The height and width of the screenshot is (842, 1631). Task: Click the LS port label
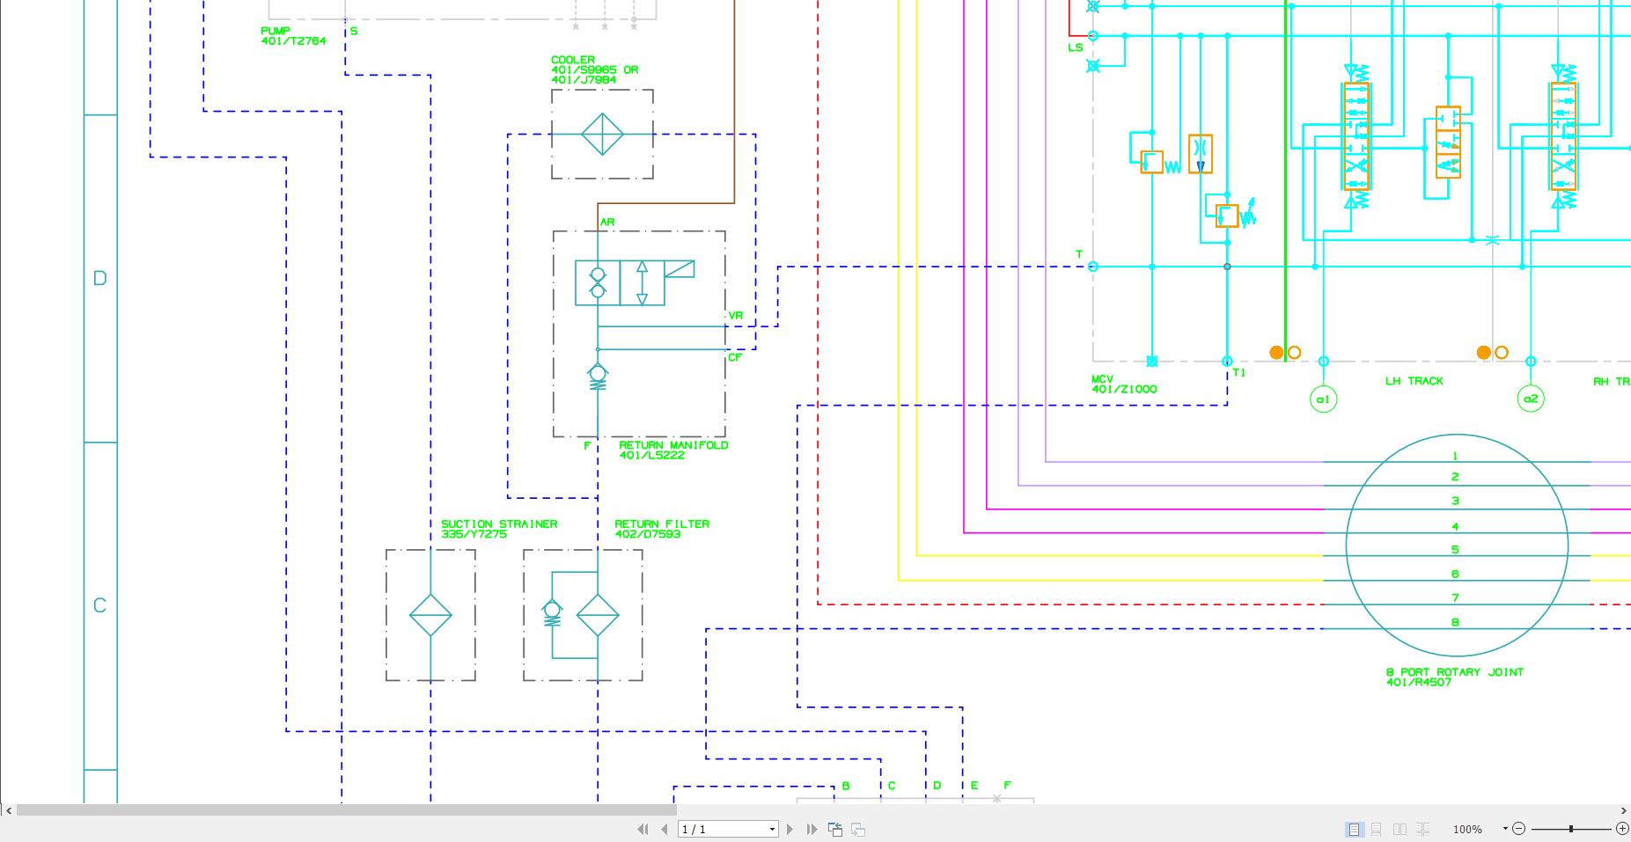[x=1076, y=48]
